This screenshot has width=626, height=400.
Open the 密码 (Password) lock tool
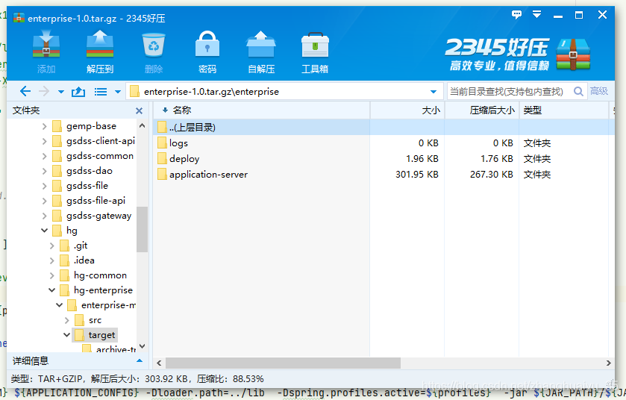point(207,52)
